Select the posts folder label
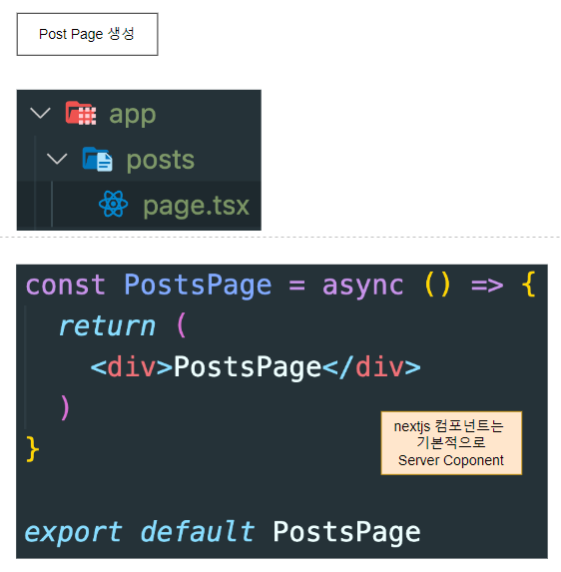The image size is (561, 572). point(161,161)
